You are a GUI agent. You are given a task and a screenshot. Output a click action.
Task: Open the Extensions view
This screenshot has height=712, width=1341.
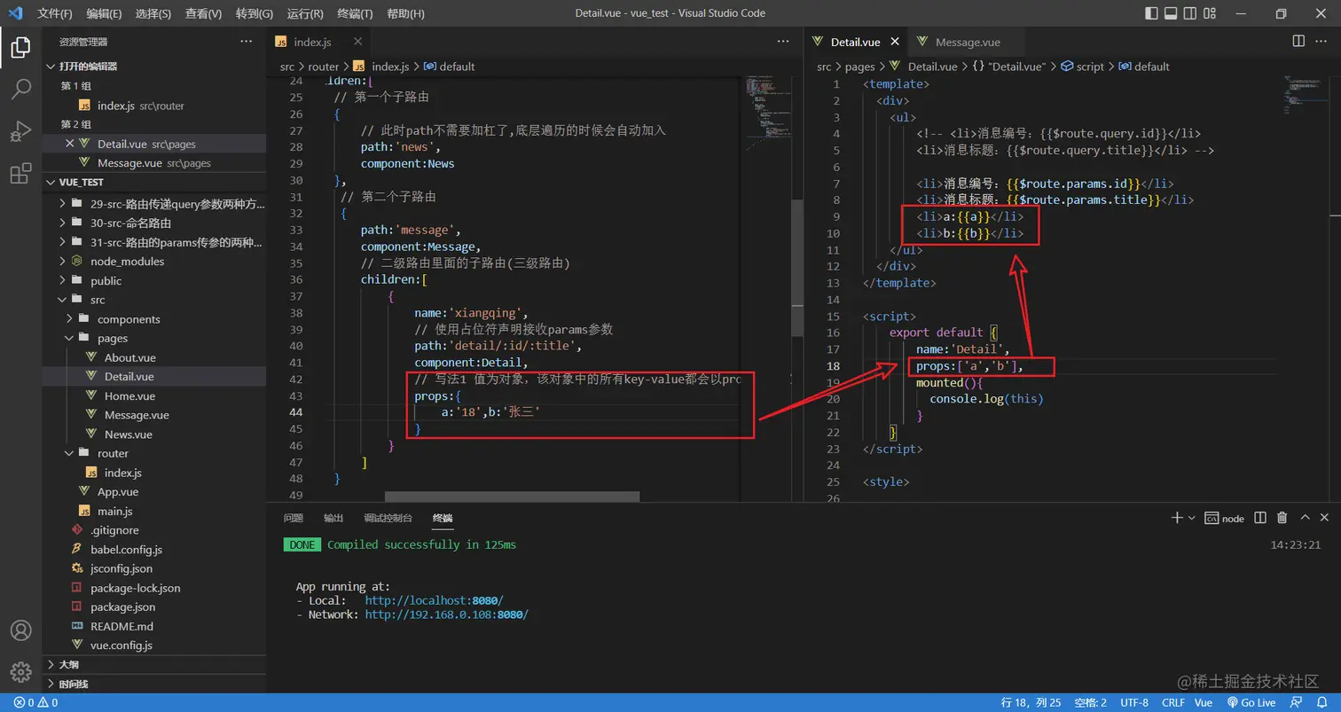coord(20,174)
